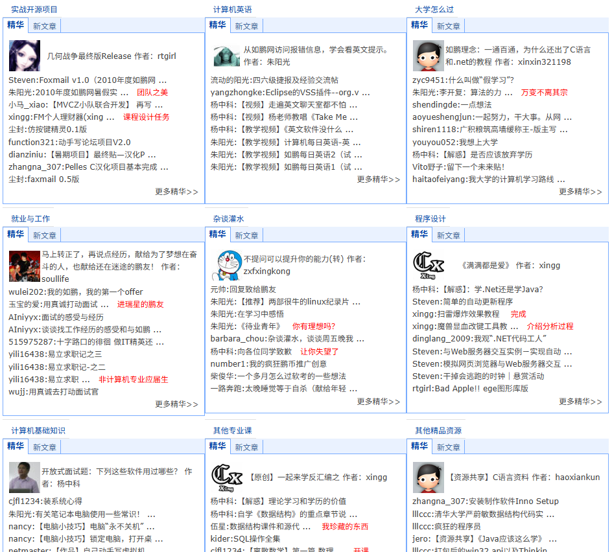The width and height of the screenshot is (612, 552).
Task: Select the 精华 tab in 计算机英语
Action: tap(217, 25)
